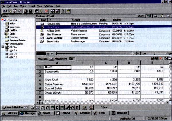Viewport: 172px width, 121px height.
Task: Click the fax machine icon beside New E-Mail/Fax
Action: click(x=32, y=108)
